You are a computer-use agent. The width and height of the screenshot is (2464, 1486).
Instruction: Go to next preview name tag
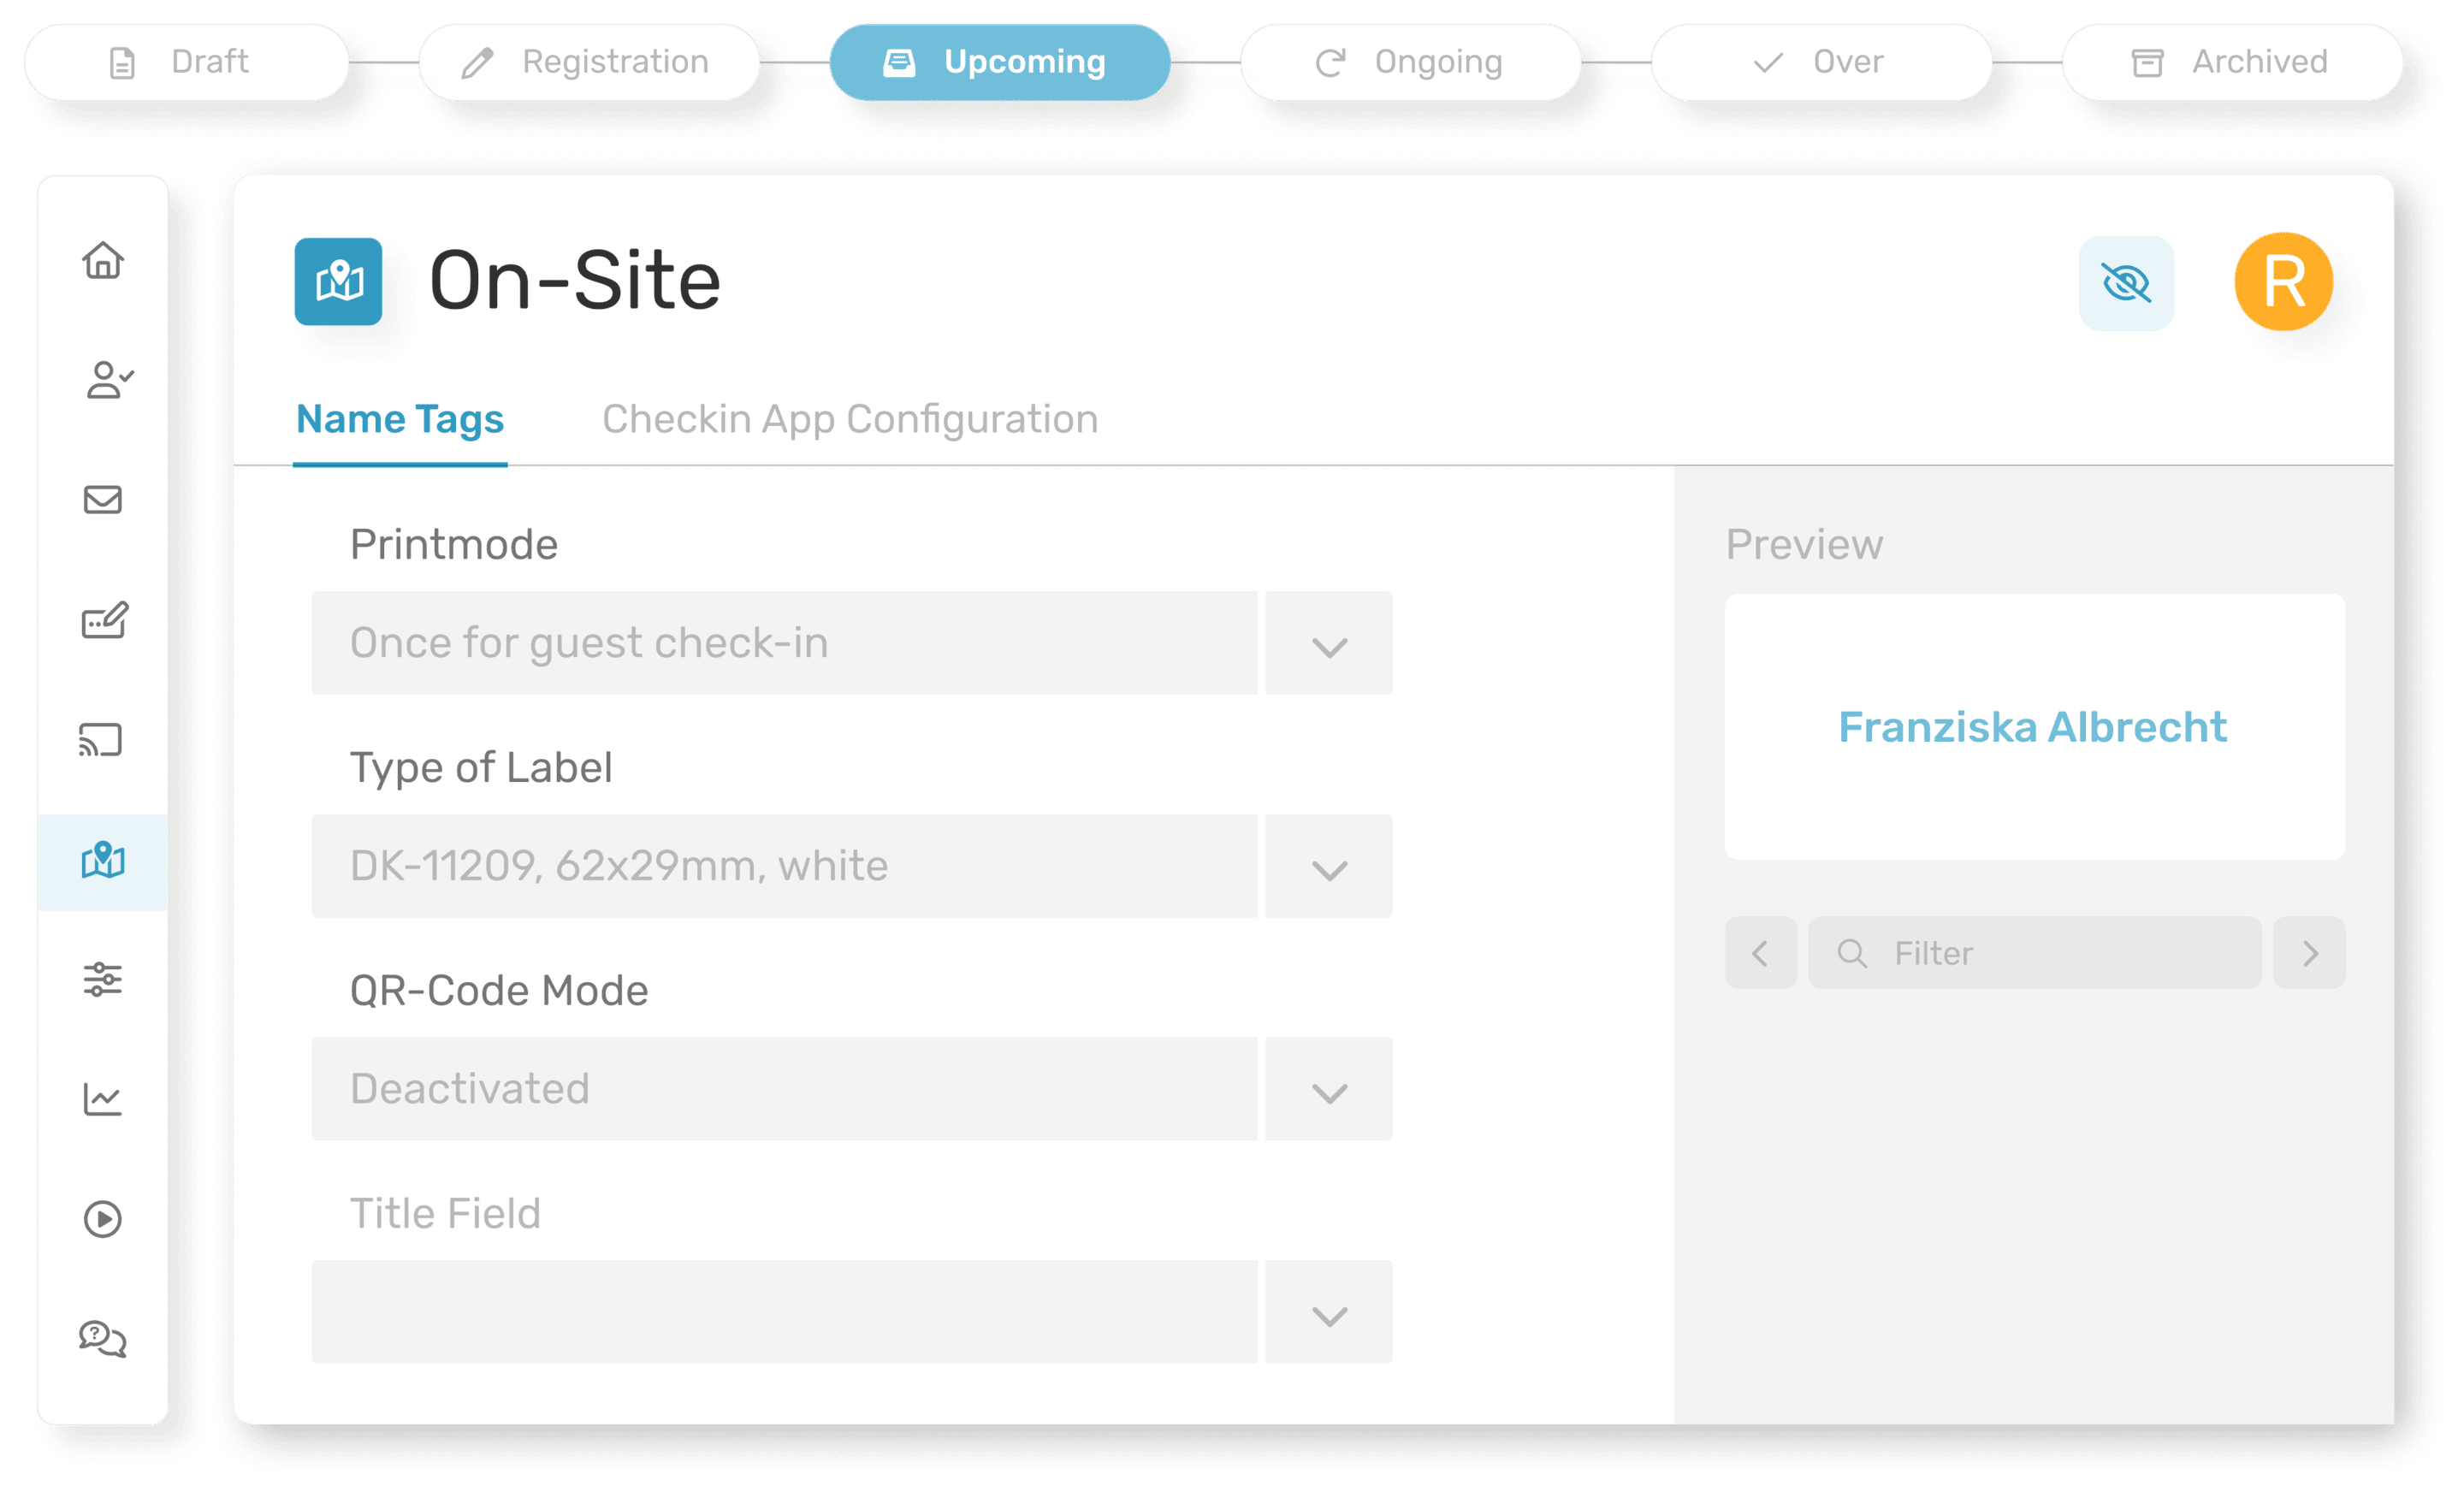pyautogui.click(x=2309, y=953)
